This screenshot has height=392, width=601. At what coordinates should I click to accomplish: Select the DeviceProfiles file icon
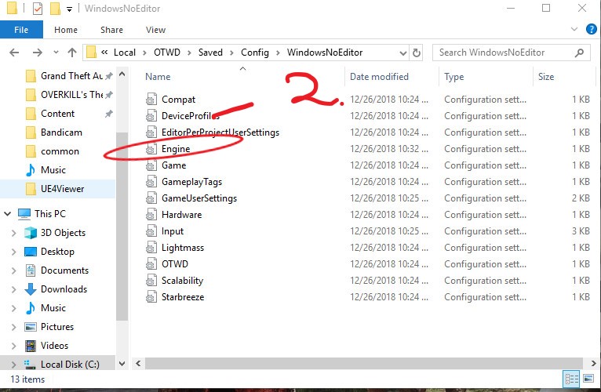[x=151, y=116]
